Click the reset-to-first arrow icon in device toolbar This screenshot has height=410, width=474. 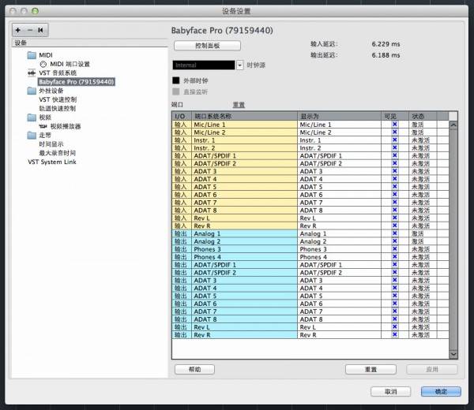click(40, 30)
